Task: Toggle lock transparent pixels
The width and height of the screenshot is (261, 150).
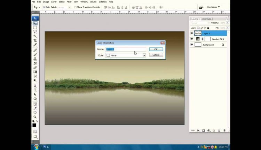Action: 198,28
